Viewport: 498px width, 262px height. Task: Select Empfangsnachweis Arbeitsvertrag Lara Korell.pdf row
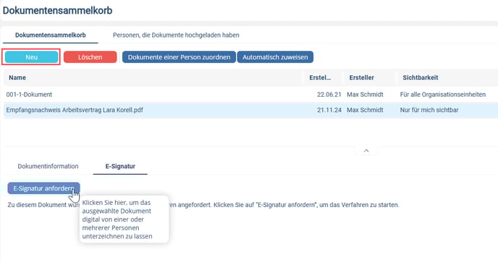[x=251, y=110]
